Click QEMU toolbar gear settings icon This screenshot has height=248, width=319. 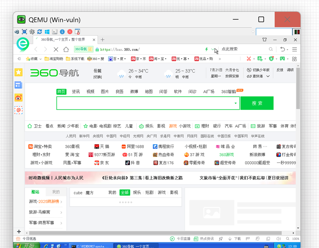(32, 32)
